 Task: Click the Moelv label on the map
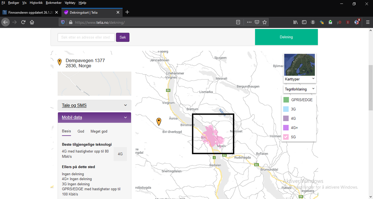click(x=221, y=146)
